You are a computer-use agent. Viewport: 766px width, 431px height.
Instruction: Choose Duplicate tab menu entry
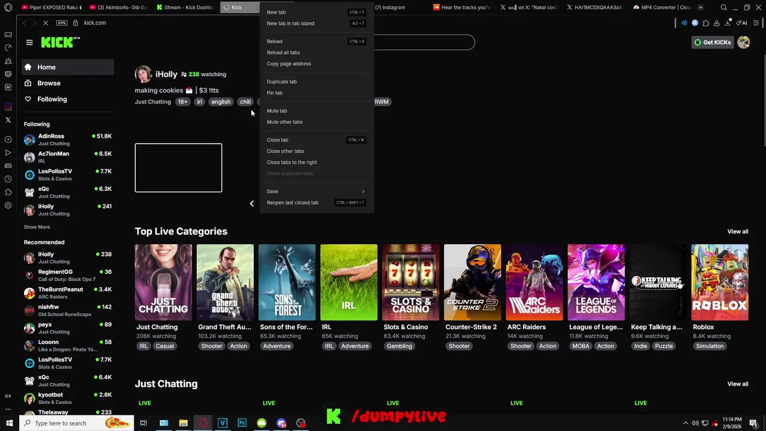click(x=316, y=81)
